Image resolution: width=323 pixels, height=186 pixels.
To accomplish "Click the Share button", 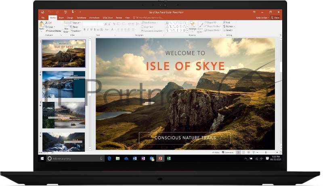I will (x=275, y=18).
